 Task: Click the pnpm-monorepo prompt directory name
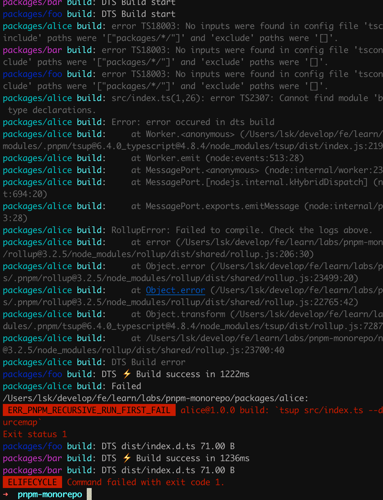[x=50, y=494]
